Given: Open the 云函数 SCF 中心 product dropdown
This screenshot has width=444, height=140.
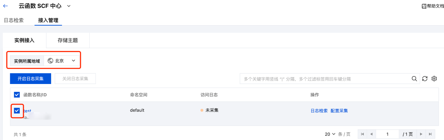Looking at the screenshot, I should 69,6.
